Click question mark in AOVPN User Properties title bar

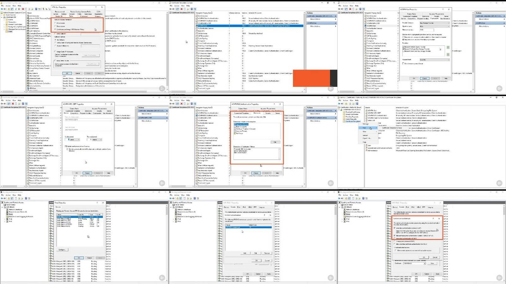click(x=443, y=9)
